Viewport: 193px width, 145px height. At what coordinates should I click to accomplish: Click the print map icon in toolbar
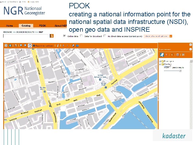click(x=73, y=45)
